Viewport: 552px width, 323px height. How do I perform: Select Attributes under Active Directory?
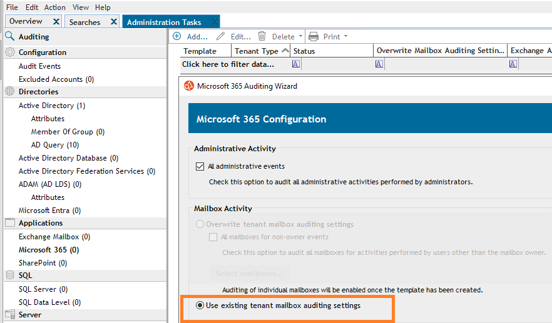click(x=48, y=119)
